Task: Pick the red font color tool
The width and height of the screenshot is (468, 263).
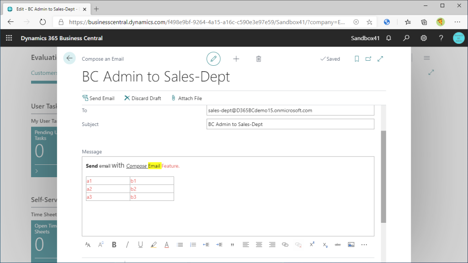Action: [166, 245]
